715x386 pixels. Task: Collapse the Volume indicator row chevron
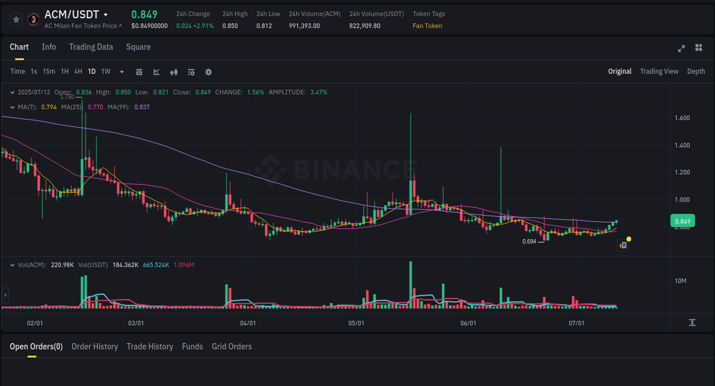(x=13, y=265)
